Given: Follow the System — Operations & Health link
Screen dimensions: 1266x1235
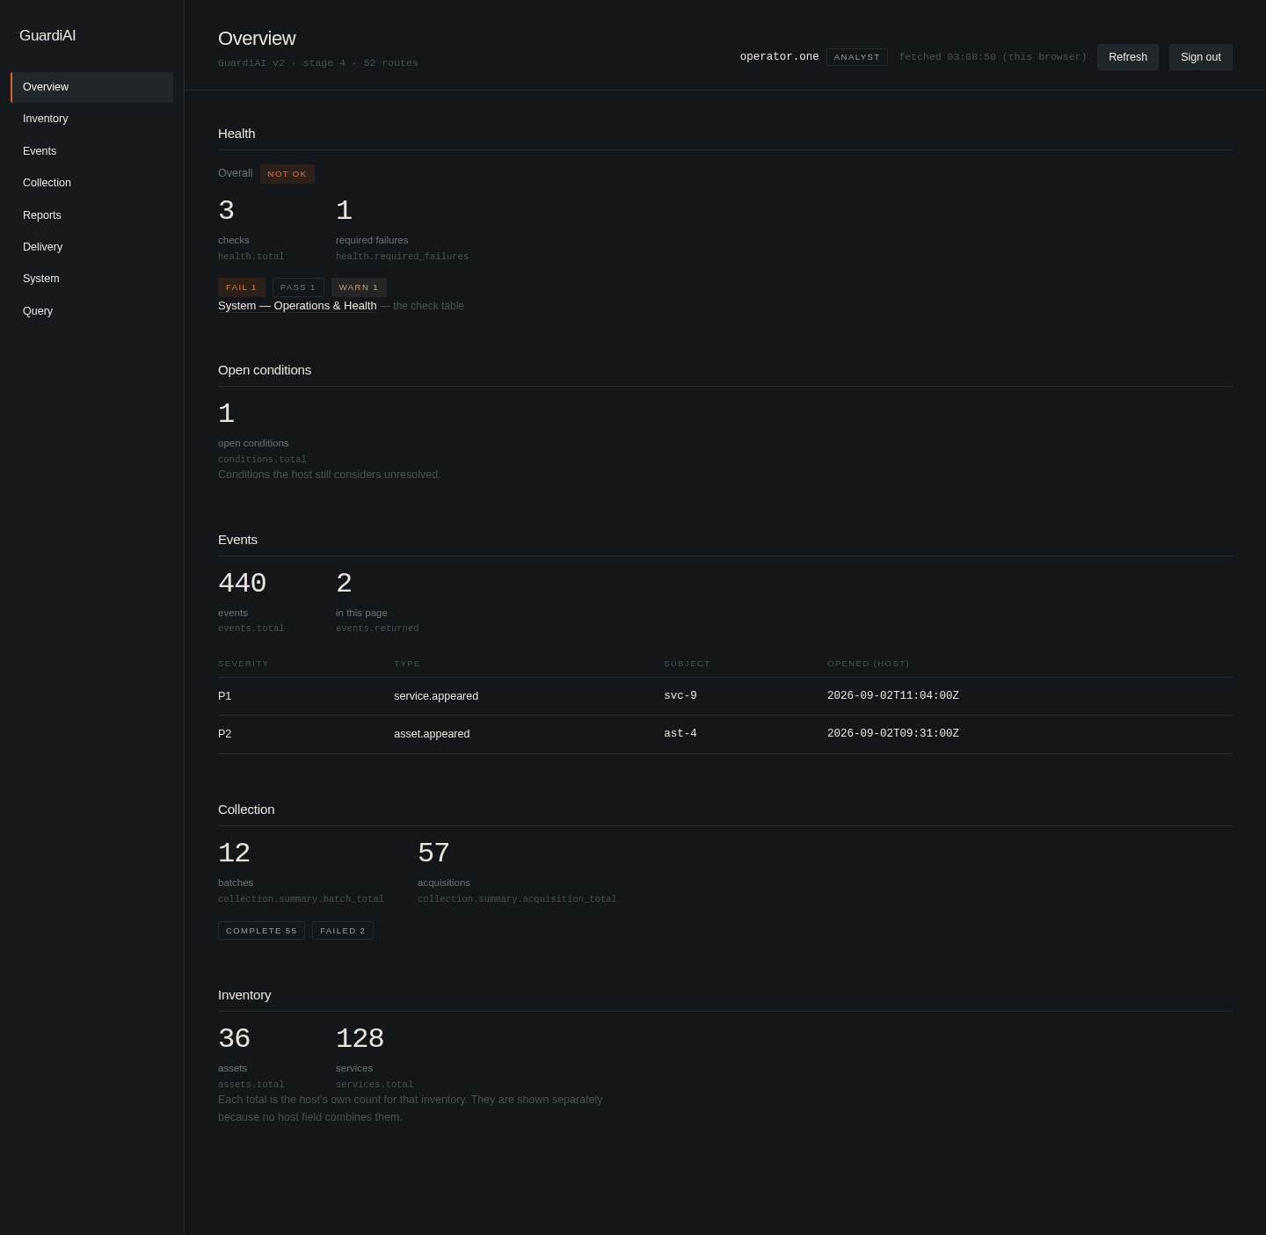Looking at the screenshot, I should tap(297, 306).
